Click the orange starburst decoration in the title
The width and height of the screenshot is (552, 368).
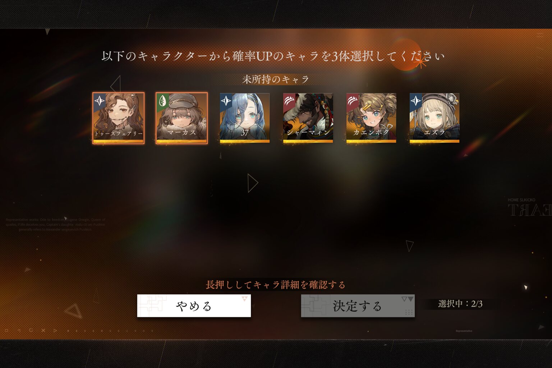[420, 63]
